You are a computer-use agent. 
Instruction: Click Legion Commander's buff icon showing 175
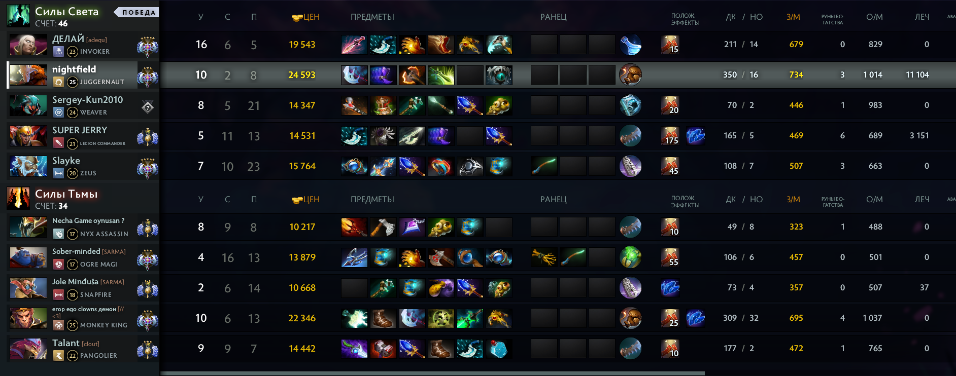670,136
